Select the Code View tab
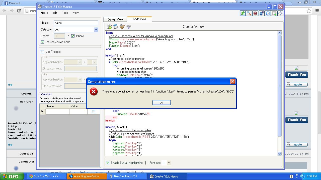 (139, 19)
